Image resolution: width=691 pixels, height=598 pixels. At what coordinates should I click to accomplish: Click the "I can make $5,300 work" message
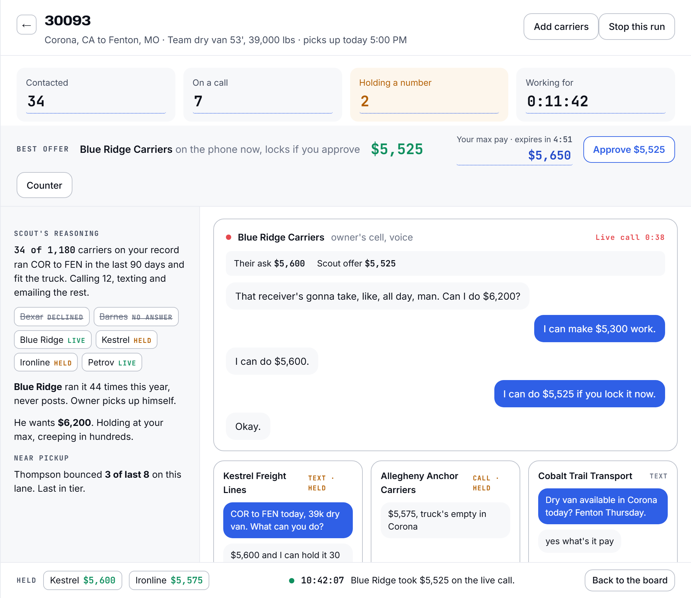pos(599,329)
